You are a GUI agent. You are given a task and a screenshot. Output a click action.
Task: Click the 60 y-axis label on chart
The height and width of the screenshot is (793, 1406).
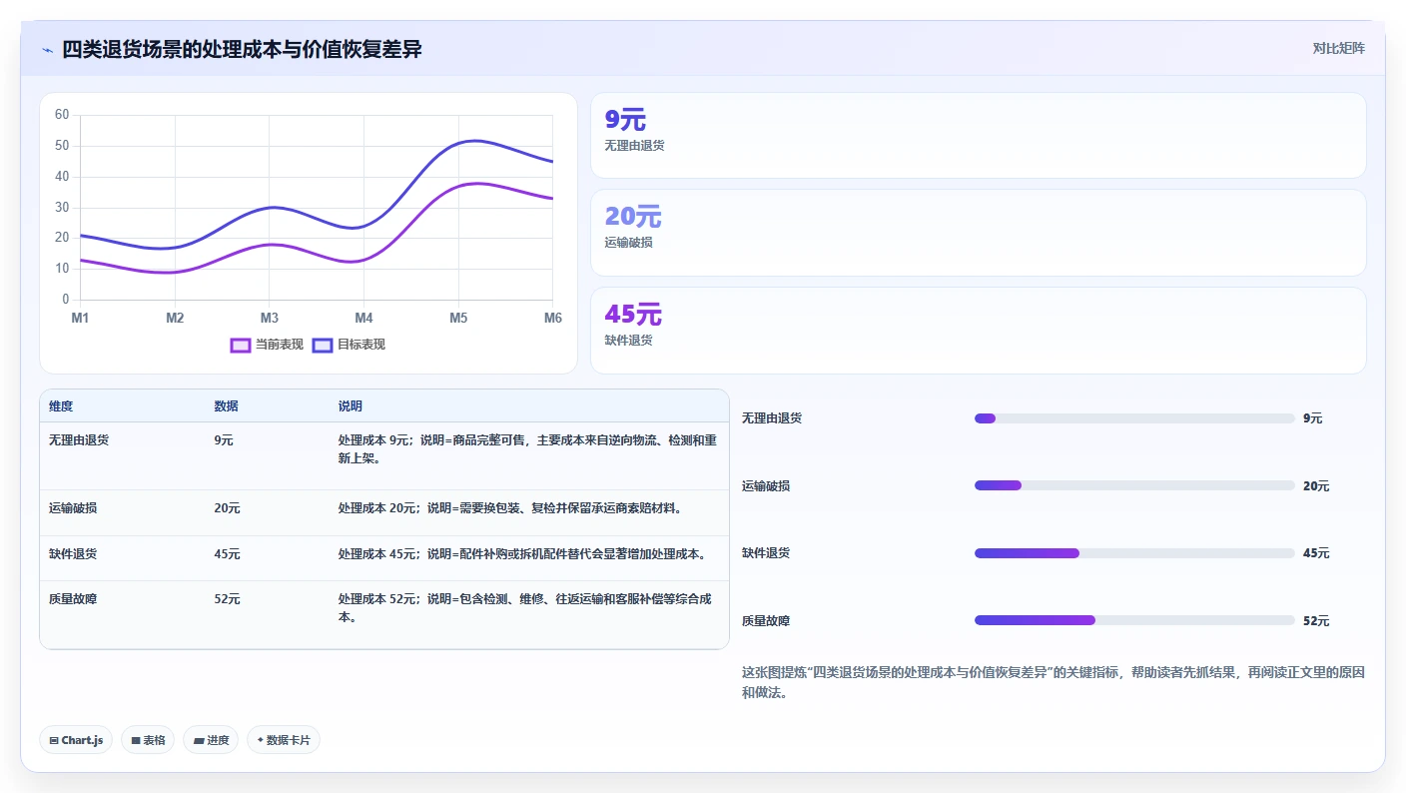point(62,115)
